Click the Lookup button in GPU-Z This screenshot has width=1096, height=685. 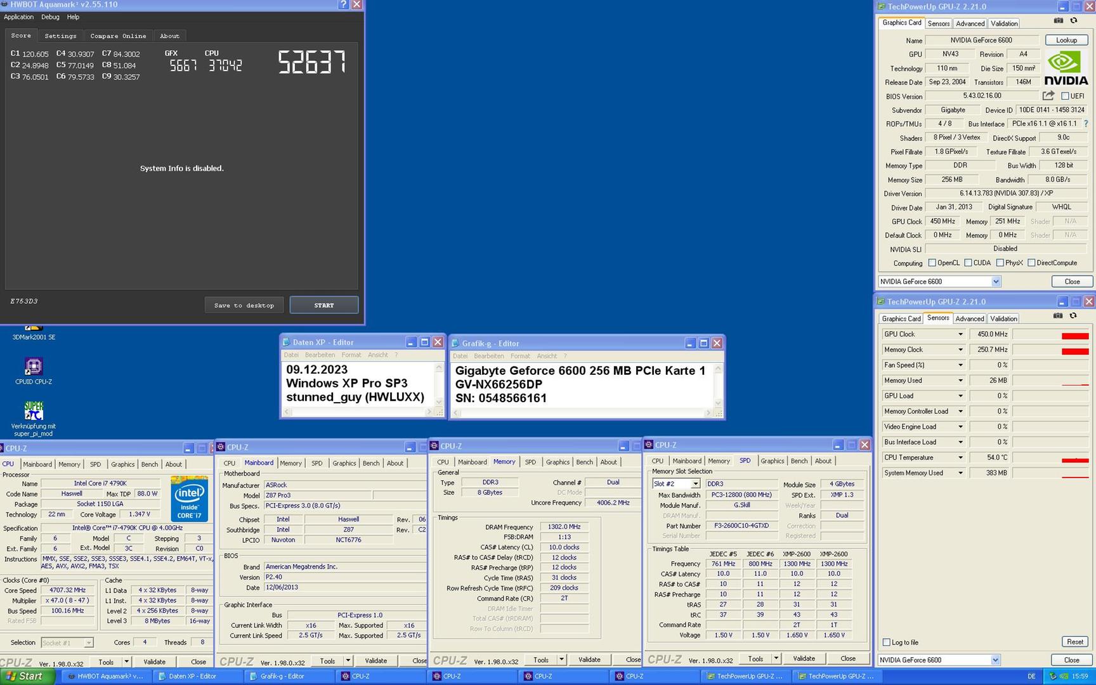[1066, 40]
